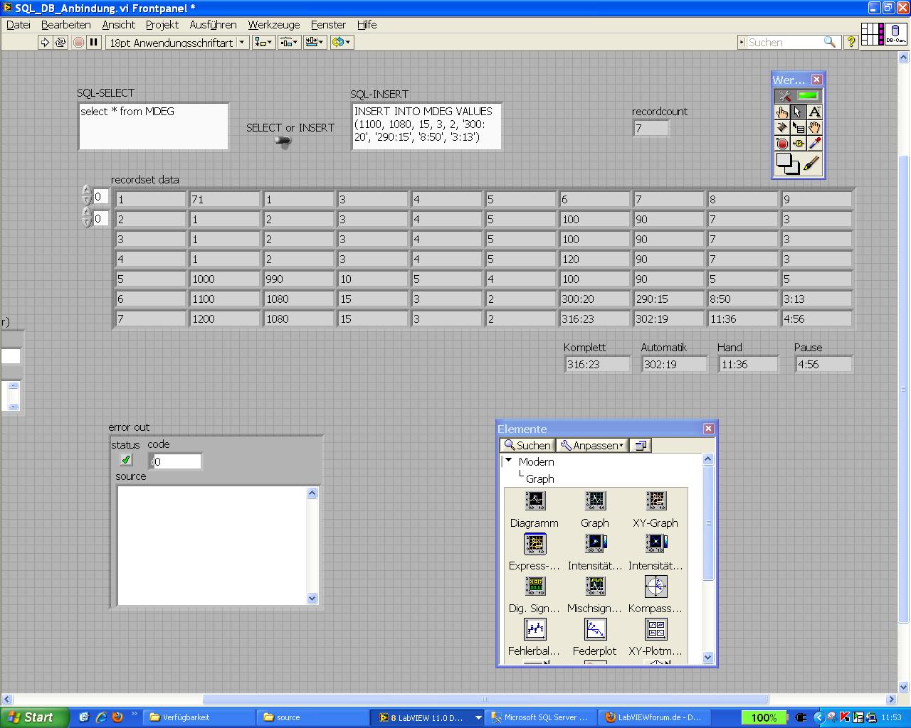Open the Ausführen menu
911x728 pixels.
click(x=214, y=25)
